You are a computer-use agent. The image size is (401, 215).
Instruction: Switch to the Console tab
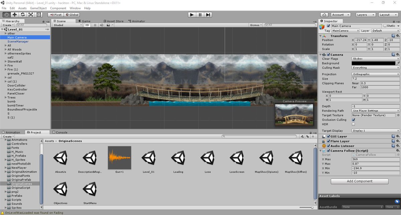tap(59, 132)
